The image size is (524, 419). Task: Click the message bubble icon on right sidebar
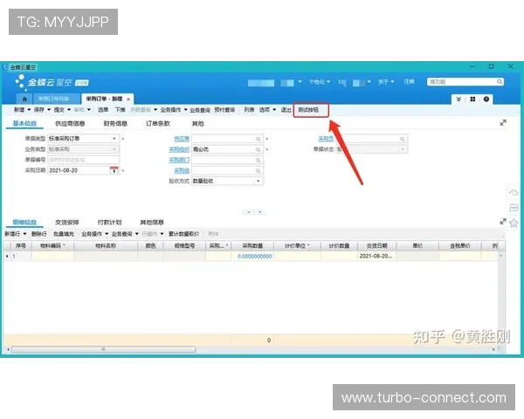pos(514,208)
